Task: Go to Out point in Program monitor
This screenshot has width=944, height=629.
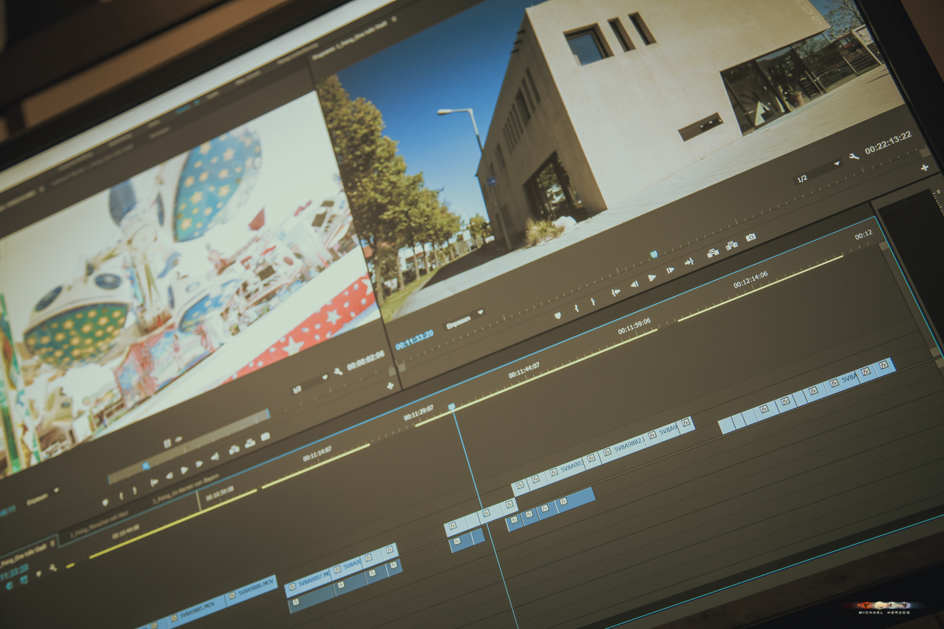Action: [689, 262]
